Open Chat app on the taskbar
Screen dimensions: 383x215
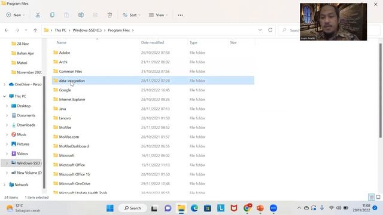click(168, 208)
